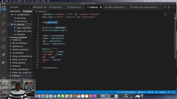
Task: Open the Search view icon
Action: pyautogui.click(x=4, y=16)
